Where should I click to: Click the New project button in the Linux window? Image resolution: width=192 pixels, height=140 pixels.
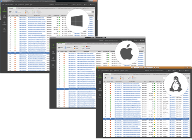169,71
